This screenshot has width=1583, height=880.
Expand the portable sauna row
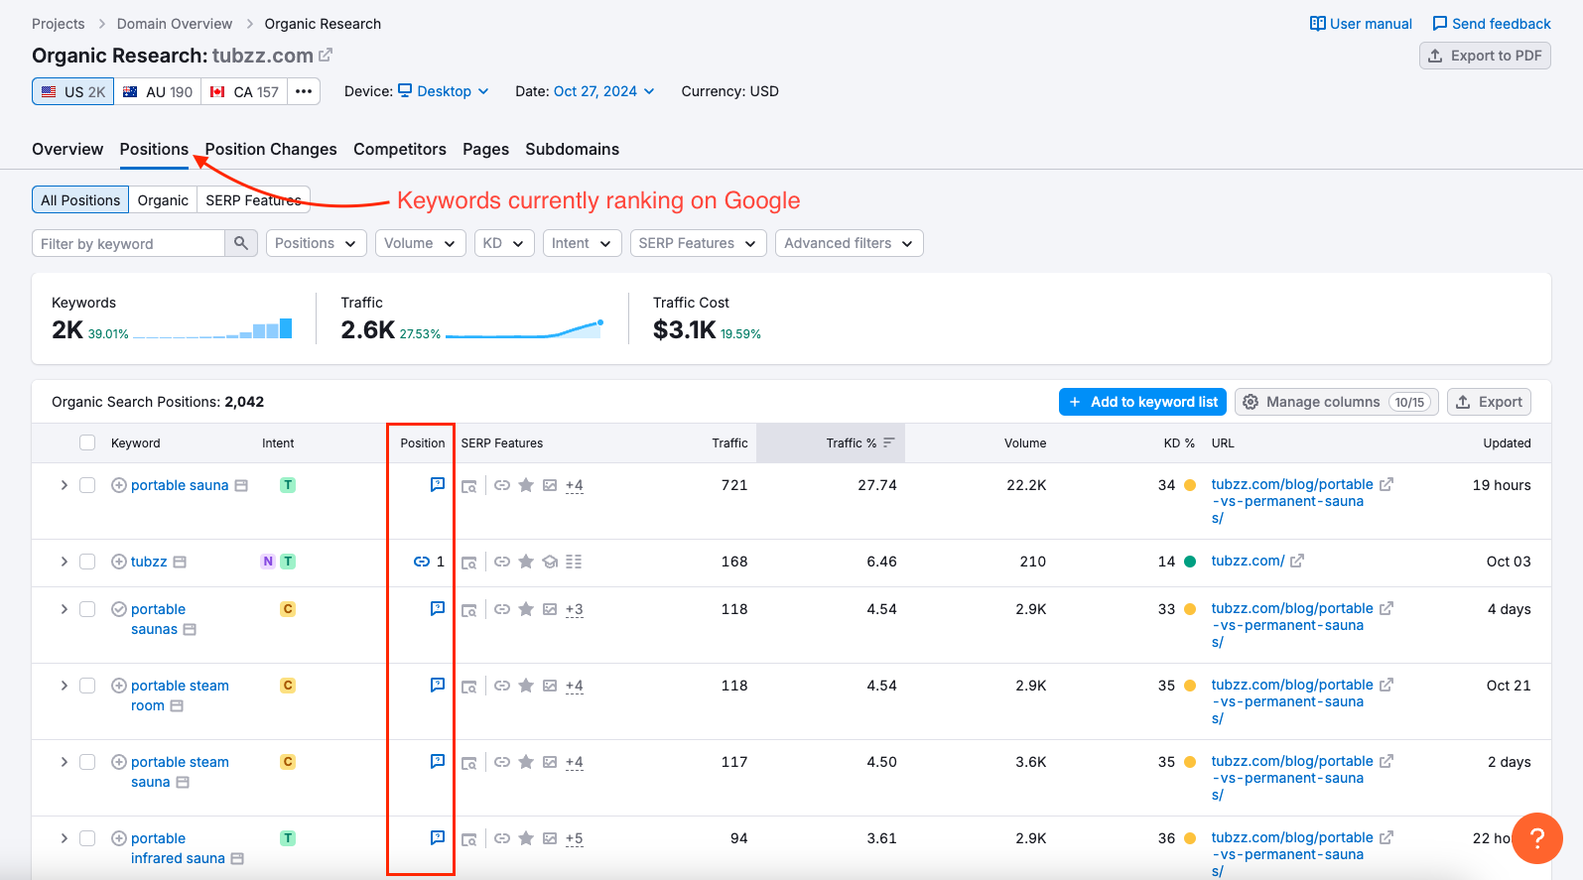[x=64, y=485]
